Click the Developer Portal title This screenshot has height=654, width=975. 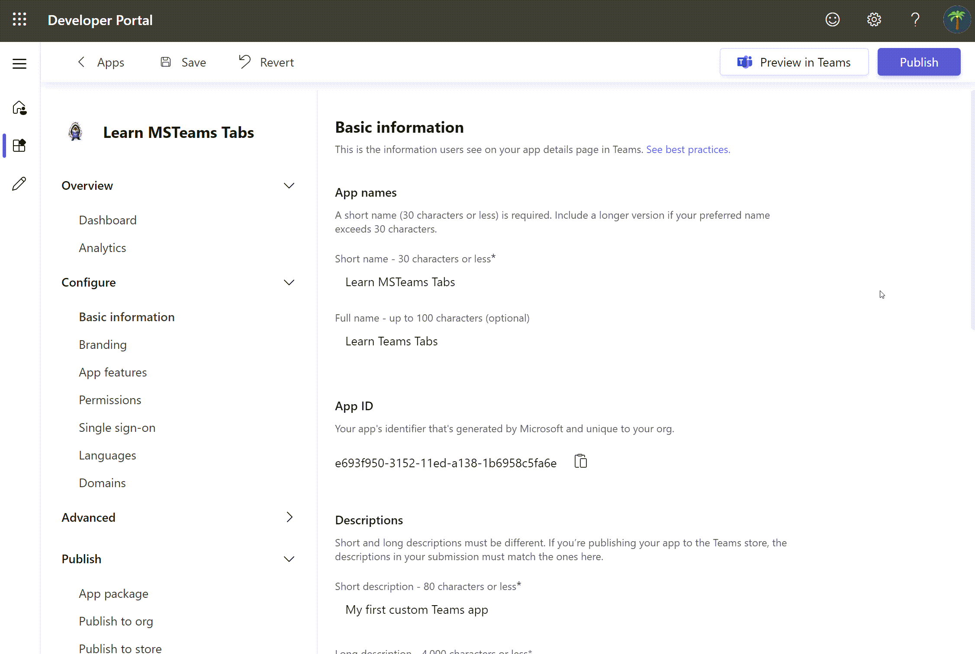tap(100, 20)
